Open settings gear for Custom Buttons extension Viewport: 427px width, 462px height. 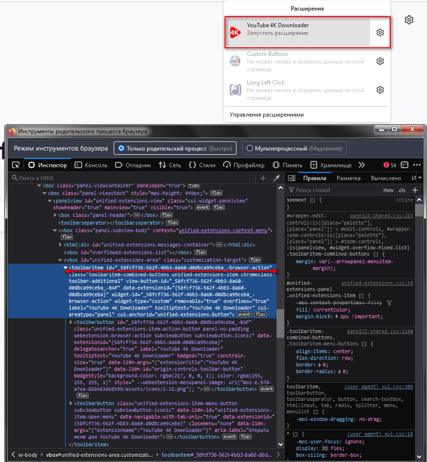point(380,61)
